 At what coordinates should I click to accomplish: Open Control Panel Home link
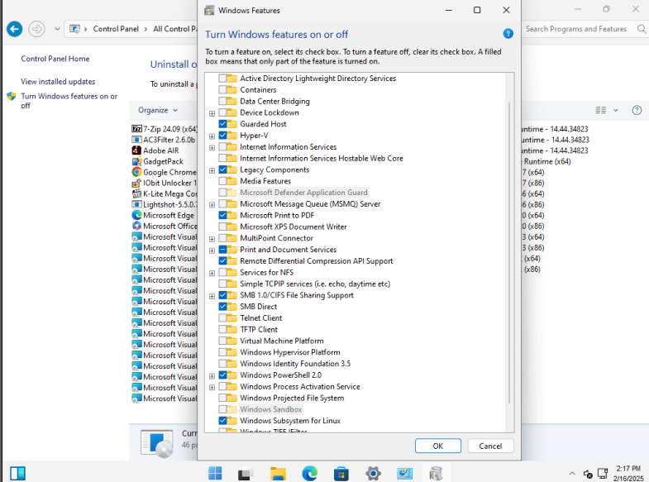click(x=55, y=59)
